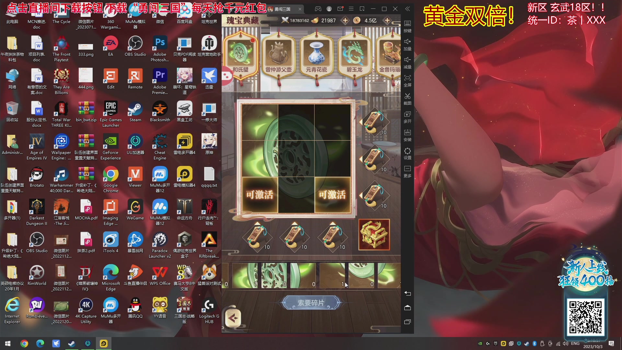Open the notification center in system tray

[611, 344]
